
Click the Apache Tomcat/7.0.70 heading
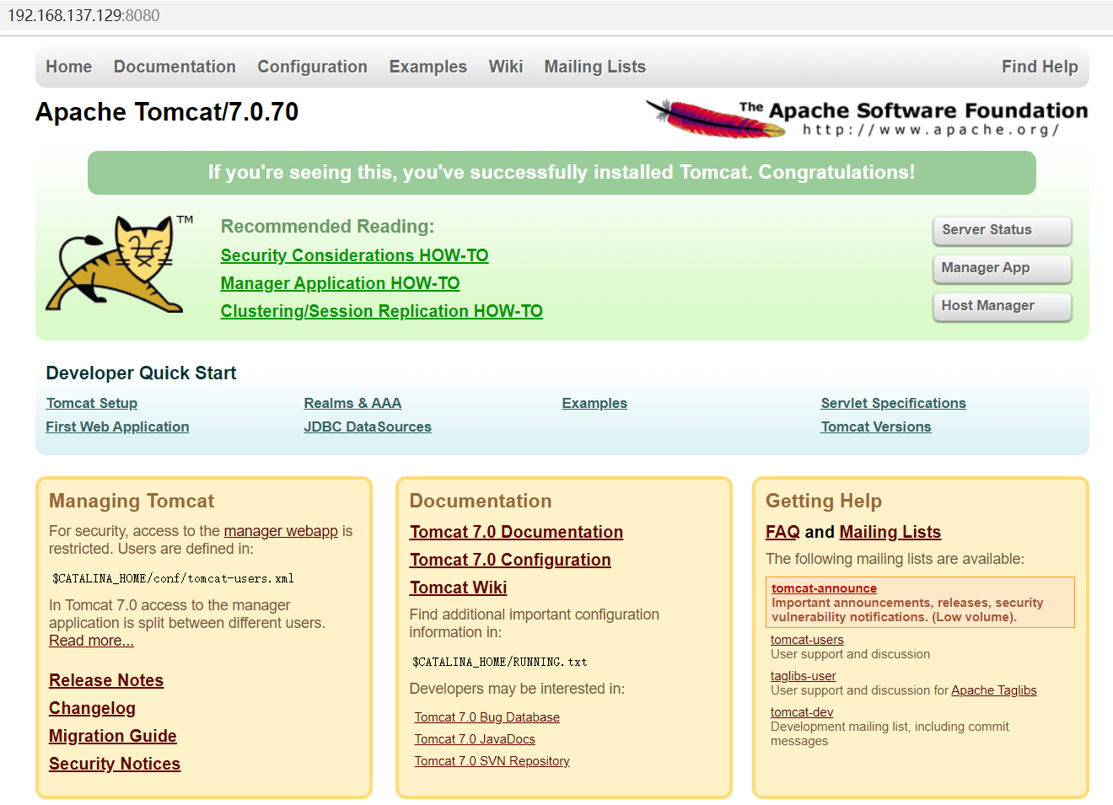tap(167, 112)
